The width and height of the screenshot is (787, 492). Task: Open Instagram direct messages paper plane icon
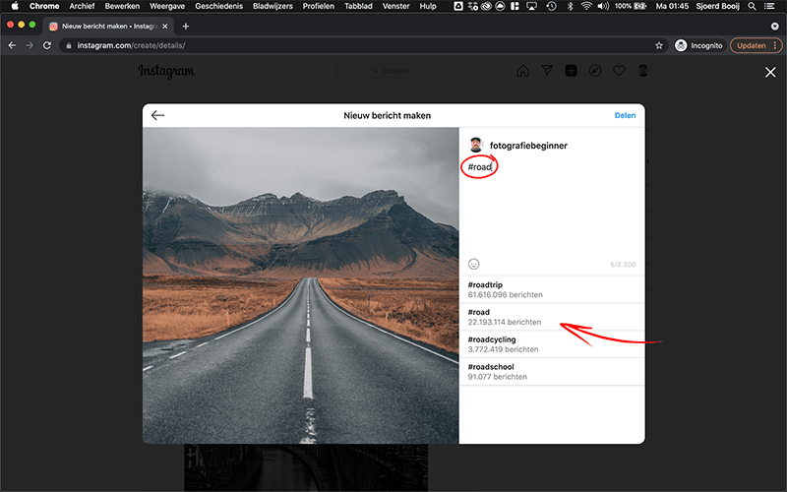click(x=547, y=71)
